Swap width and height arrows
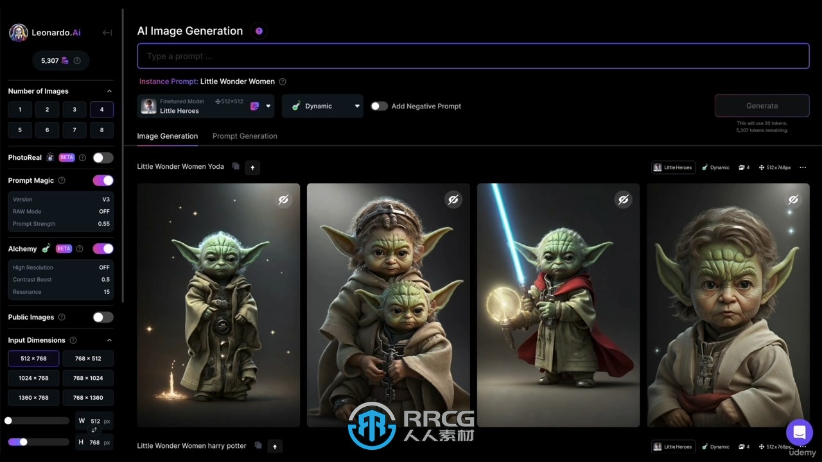This screenshot has width=822, height=462. coord(94,430)
